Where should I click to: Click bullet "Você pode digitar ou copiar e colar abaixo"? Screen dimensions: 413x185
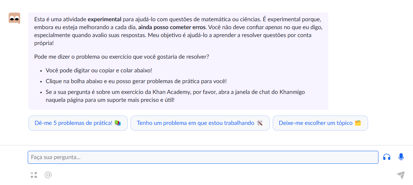tap(99, 71)
